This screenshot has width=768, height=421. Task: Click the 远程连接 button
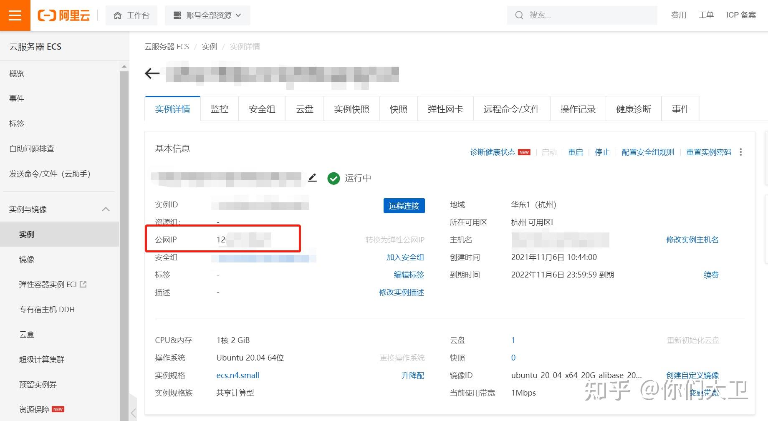click(404, 206)
